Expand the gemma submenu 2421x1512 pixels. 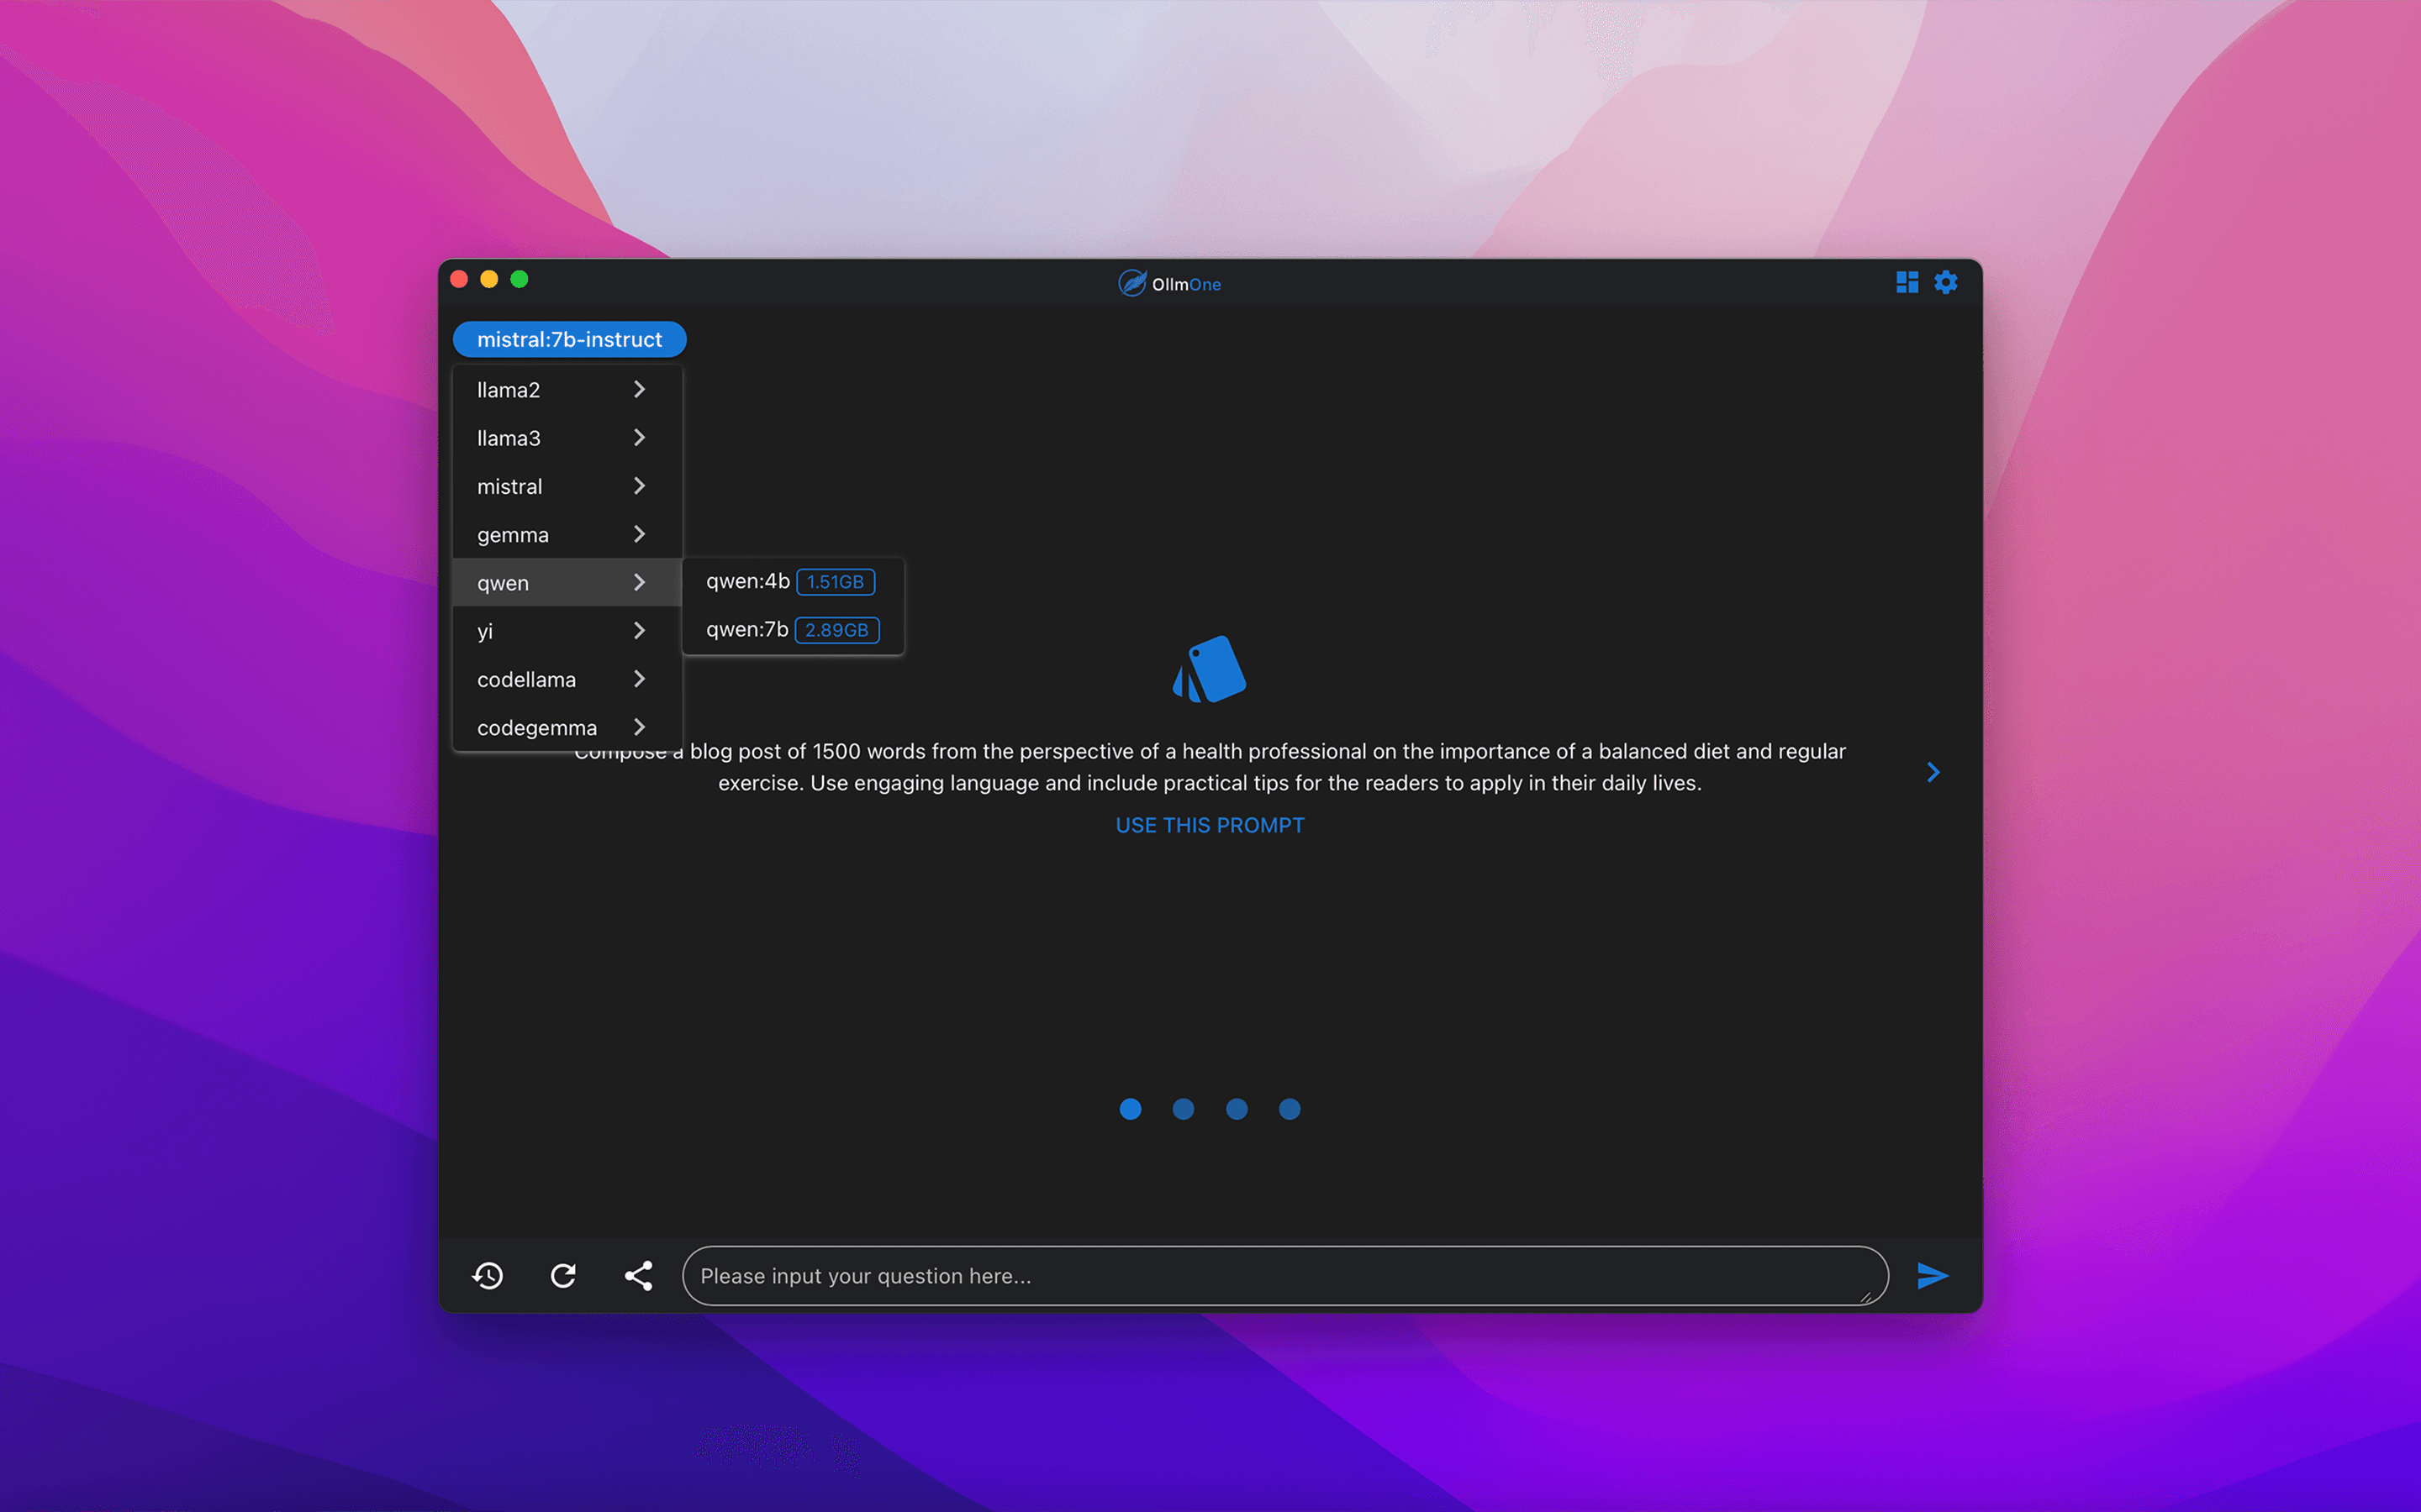pyautogui.click(x=567, y=534)
